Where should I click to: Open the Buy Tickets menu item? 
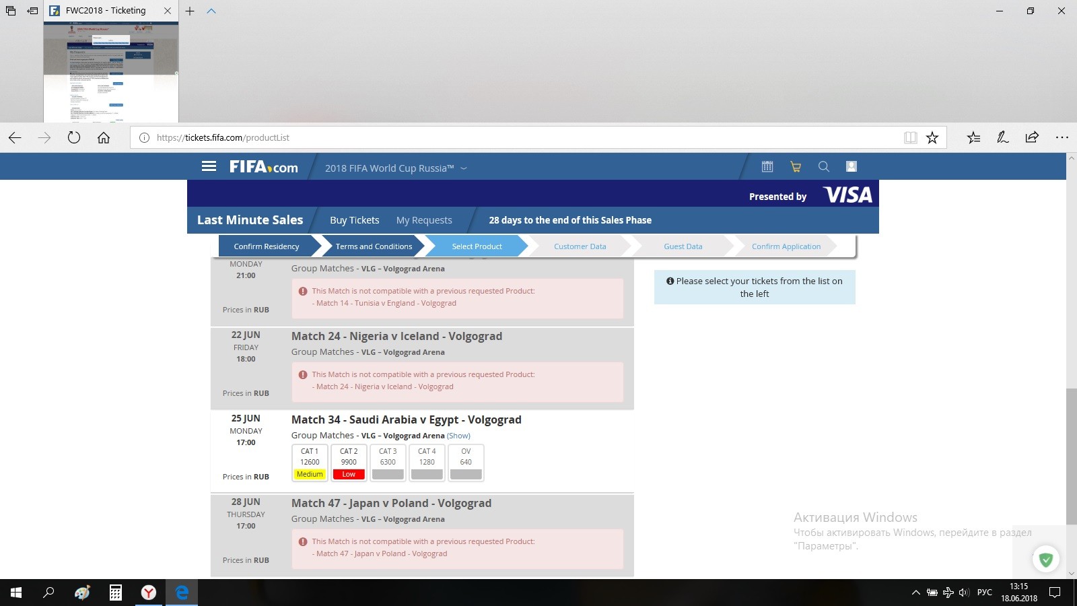pos(355,220)
